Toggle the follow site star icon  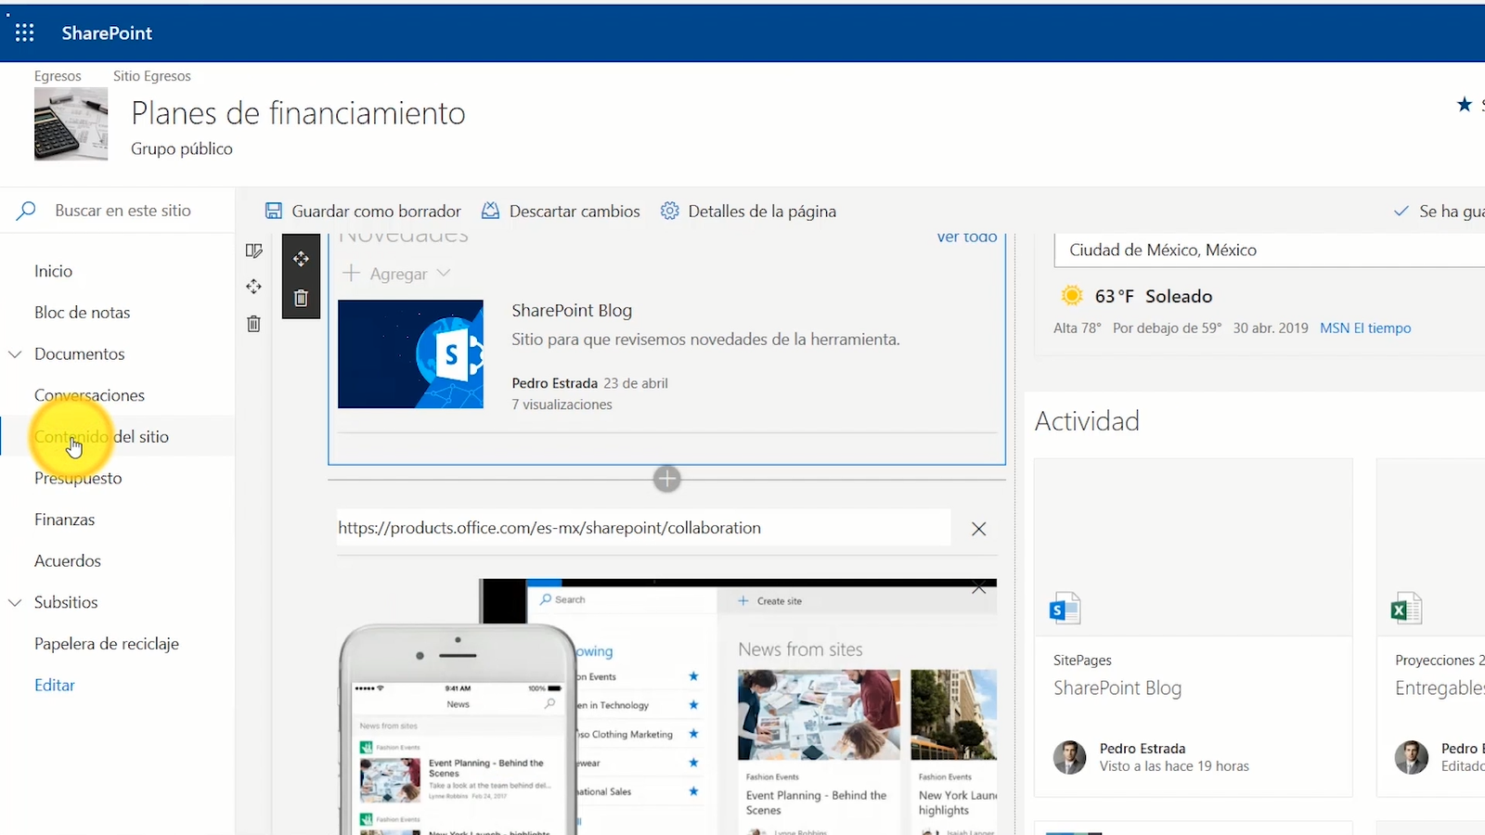[1465, 105]
